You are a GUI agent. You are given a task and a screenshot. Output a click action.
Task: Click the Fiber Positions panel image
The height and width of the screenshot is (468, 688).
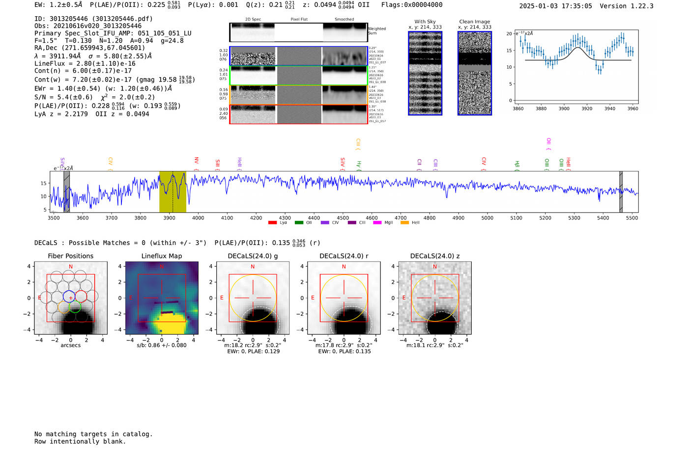tap(71, 298)
